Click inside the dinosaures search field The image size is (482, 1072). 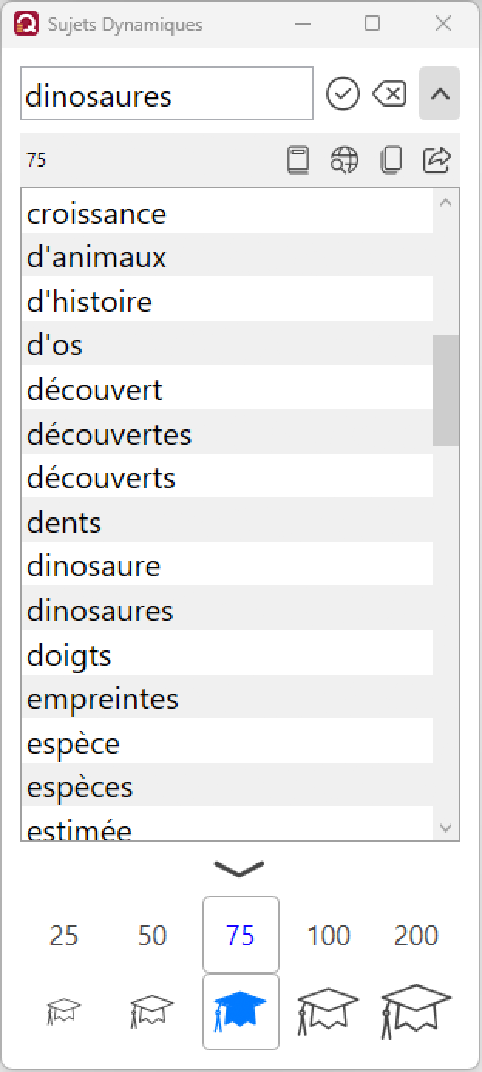(x=166, y=93)
